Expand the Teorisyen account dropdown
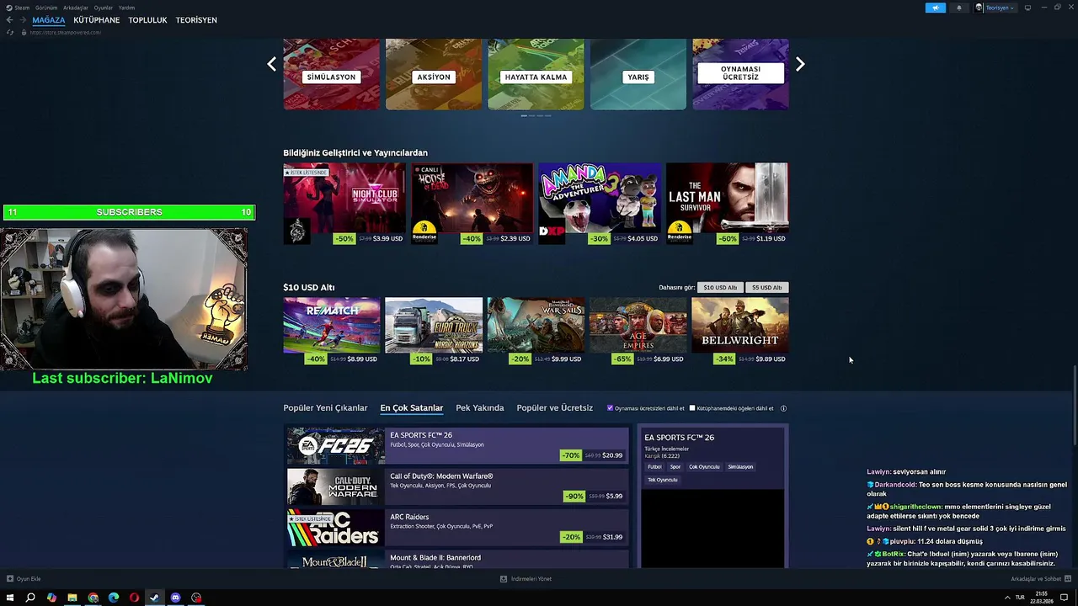 point(1000,8)
